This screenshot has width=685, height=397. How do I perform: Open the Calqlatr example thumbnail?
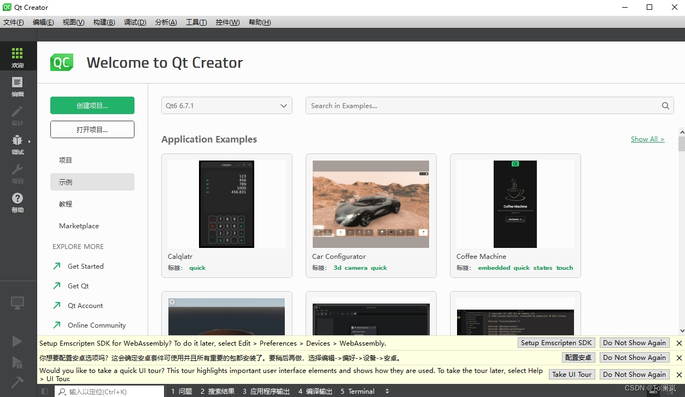point(227,204)
